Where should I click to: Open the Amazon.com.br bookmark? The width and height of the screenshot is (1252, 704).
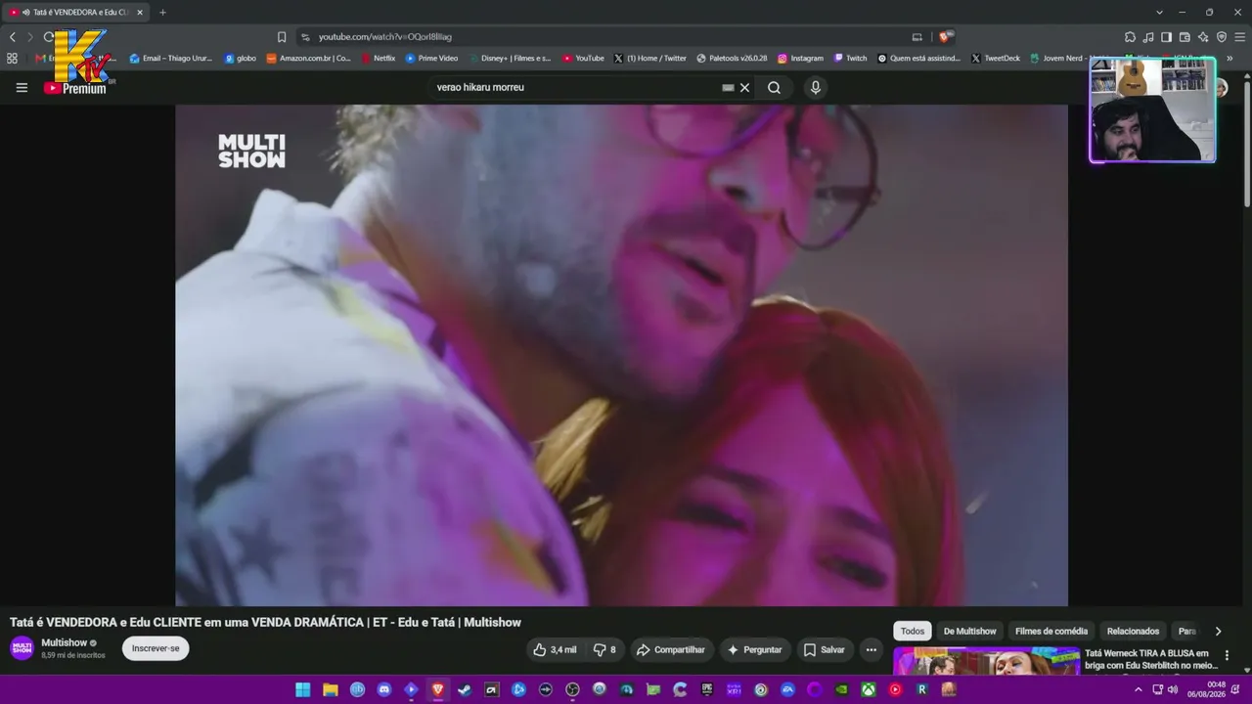(308, 58)
